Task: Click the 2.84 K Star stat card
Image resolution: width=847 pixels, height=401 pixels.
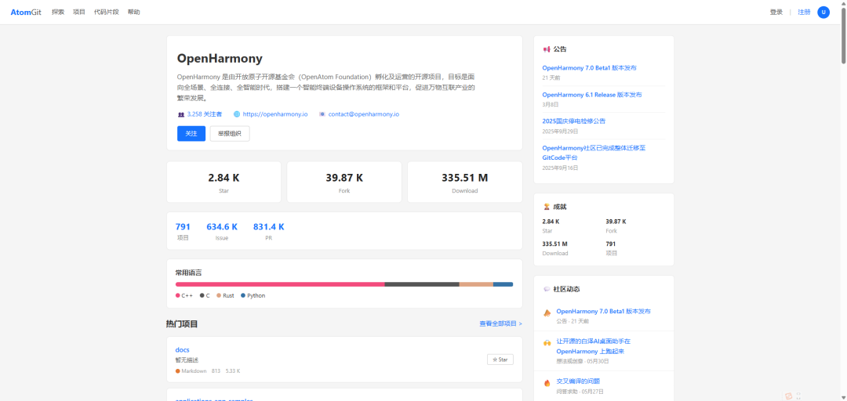Action: 224,182
